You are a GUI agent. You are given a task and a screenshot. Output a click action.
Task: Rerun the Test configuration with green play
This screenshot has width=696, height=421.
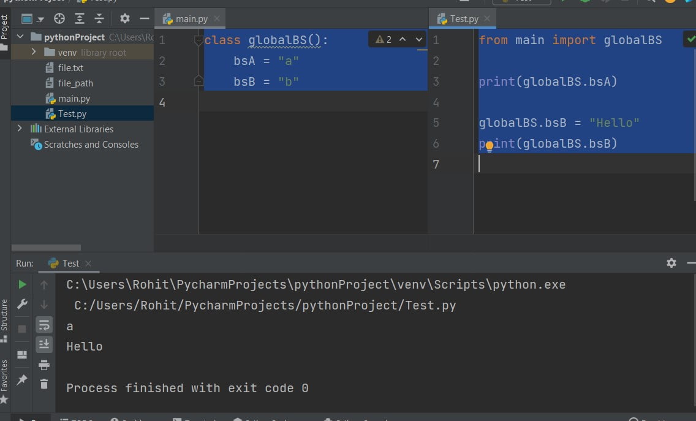click(x=23, y=284)
